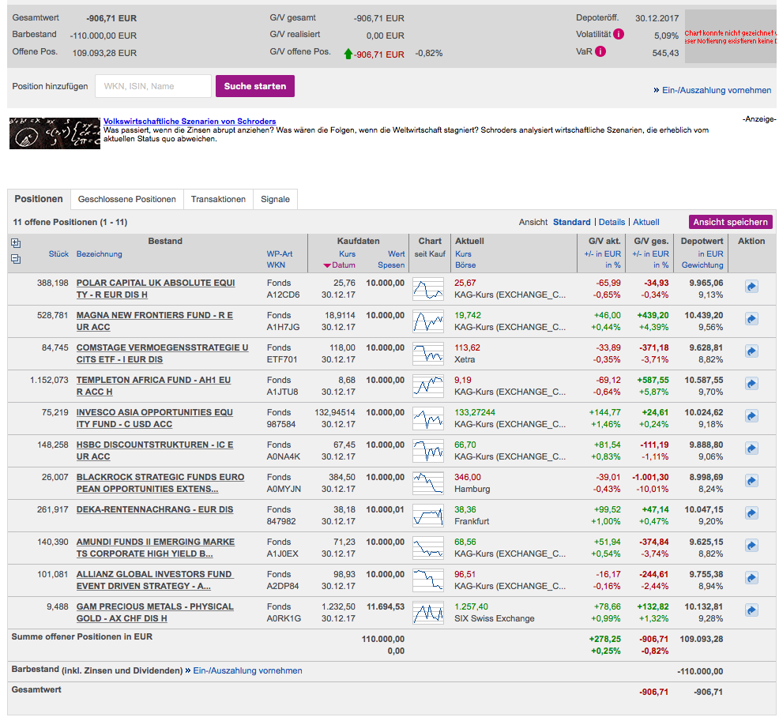Open INVESCO ASIA OPPORTUNITIES EQUITY FUND link
This screenshot has height=717, width=779.
click(x=155, y=418)
